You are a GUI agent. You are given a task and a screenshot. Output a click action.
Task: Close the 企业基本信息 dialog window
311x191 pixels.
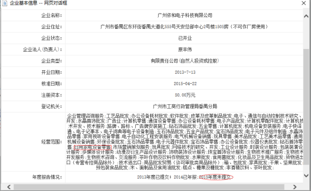click(304, 3)
